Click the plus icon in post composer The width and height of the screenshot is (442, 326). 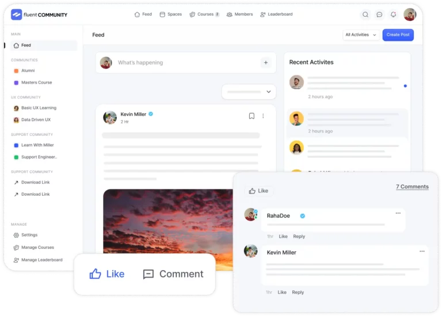(265, 63)
